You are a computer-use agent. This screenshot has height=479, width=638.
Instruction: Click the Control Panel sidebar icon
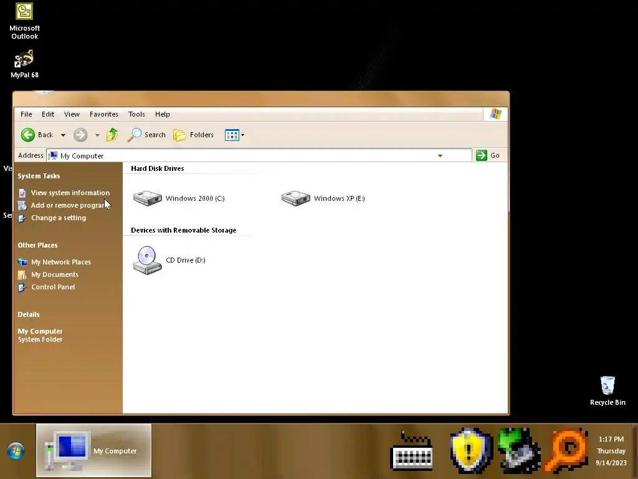(x=22, y=288)
